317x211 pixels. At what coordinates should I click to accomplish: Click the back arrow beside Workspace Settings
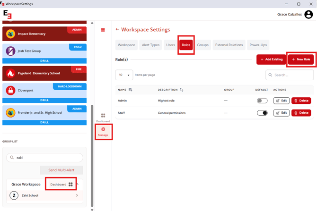point(117,29)
